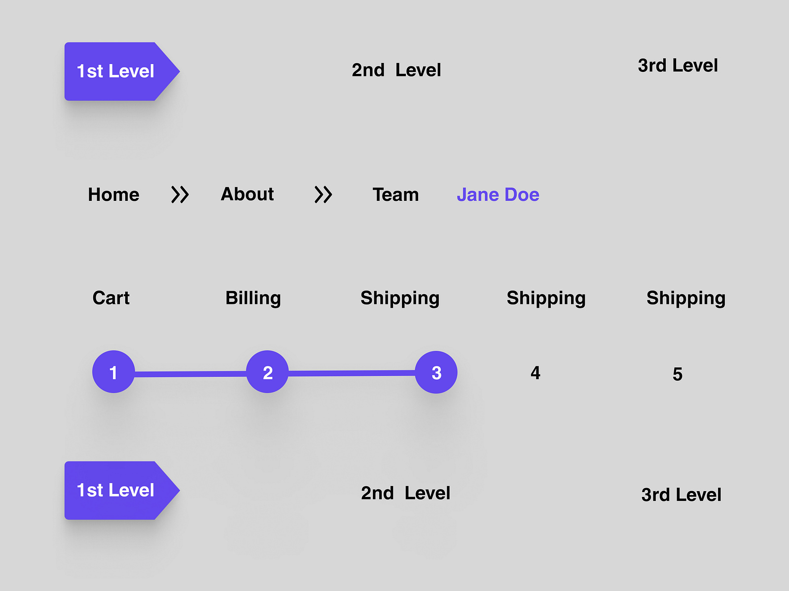Open the About breadcrumb link

247,194
